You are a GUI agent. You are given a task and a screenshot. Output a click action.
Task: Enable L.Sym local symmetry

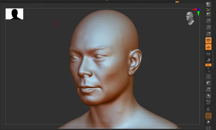pos(208,54)
